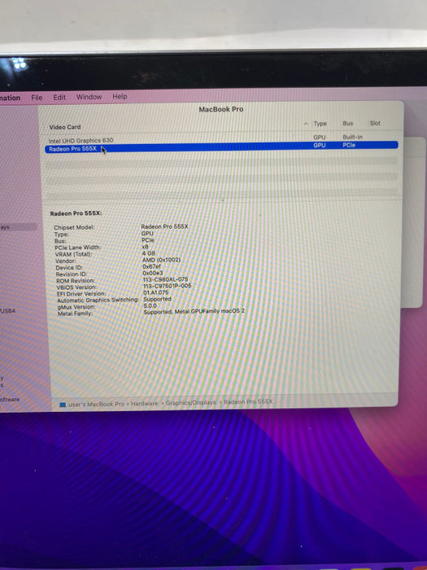
Task: Click the Revision ID value 0x00e3
Action: coord(153,273)
